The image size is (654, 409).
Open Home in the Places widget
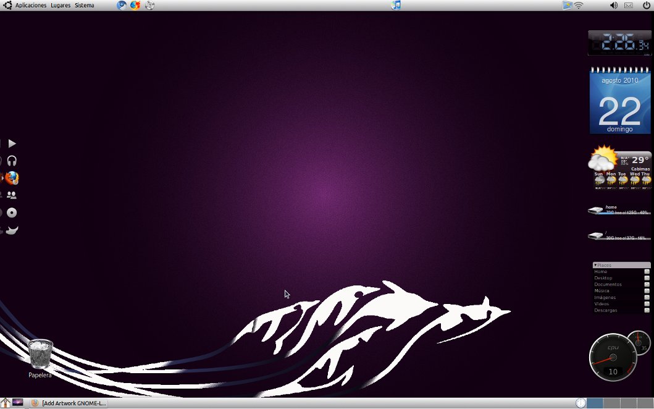click(x=601, y=272)
